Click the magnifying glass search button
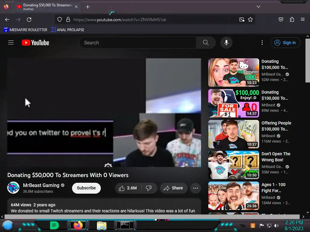Screen dimensions: 310x232 pos(206,43)
